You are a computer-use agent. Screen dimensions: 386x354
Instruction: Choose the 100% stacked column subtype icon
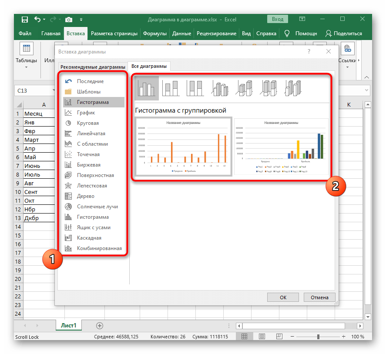coord(195,88)
